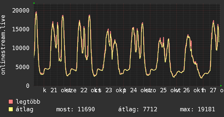This screenshot has width=224, height=117.
Task: Click the most: 11690 current value
Action: coord(75,109)
